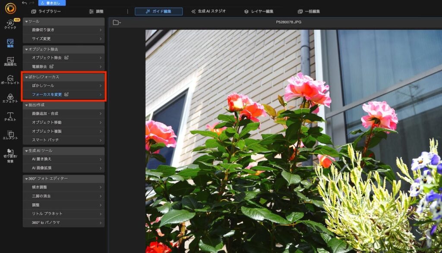Open the 電線除去 wire removal row
Screen dimensions: 442x253
pyautogui.click(x=64, y=67)
